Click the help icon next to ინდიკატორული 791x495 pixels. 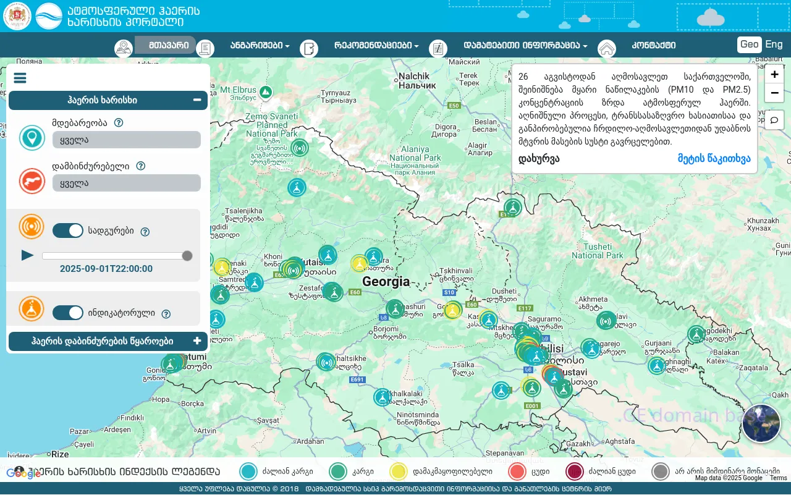pos(166,314)
